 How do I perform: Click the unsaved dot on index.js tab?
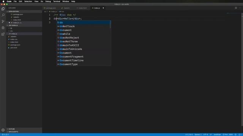pyautogui.click(x=103, y=8)
